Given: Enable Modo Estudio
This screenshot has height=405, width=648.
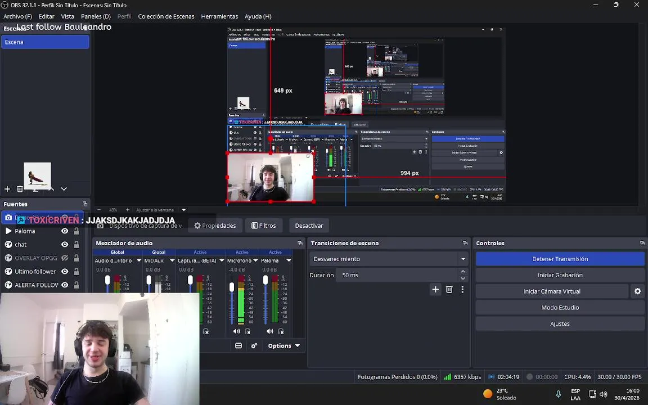Looking at the screenshot, I should (x=560, y=308).
